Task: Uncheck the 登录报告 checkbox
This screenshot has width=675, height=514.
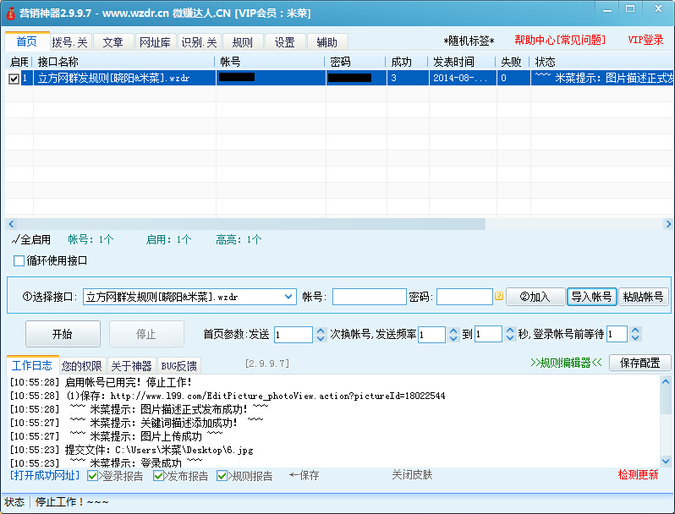Action: [93, 476]
